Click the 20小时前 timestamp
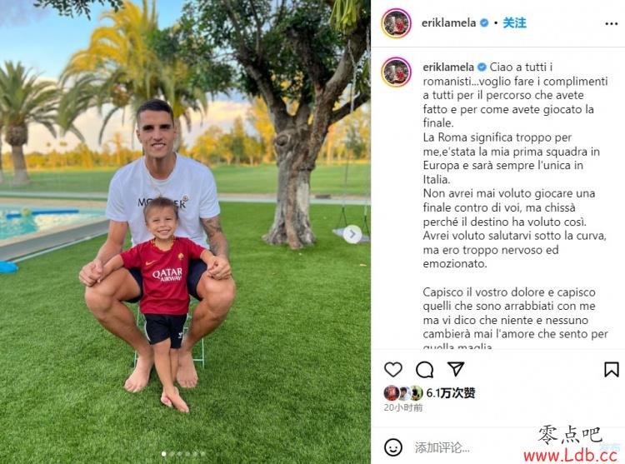Screen dimensions: 625x464 click(x=403, y=407)
